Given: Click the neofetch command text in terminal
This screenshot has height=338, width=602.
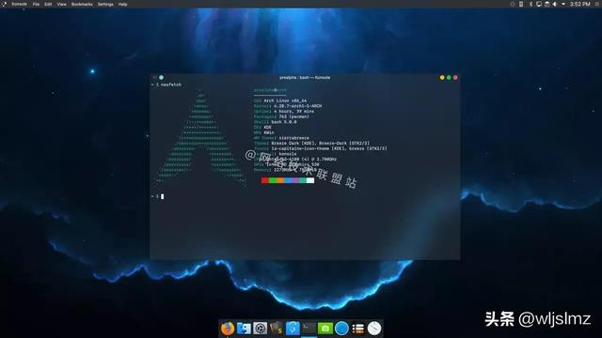Looking at the screenshot, I should point(171,84).
